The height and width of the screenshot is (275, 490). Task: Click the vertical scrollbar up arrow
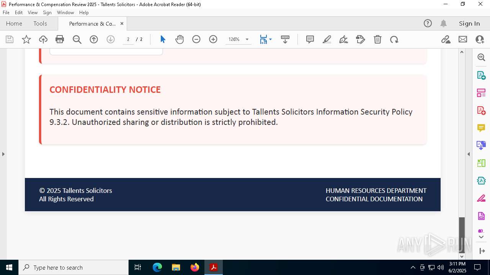[462, 52]
